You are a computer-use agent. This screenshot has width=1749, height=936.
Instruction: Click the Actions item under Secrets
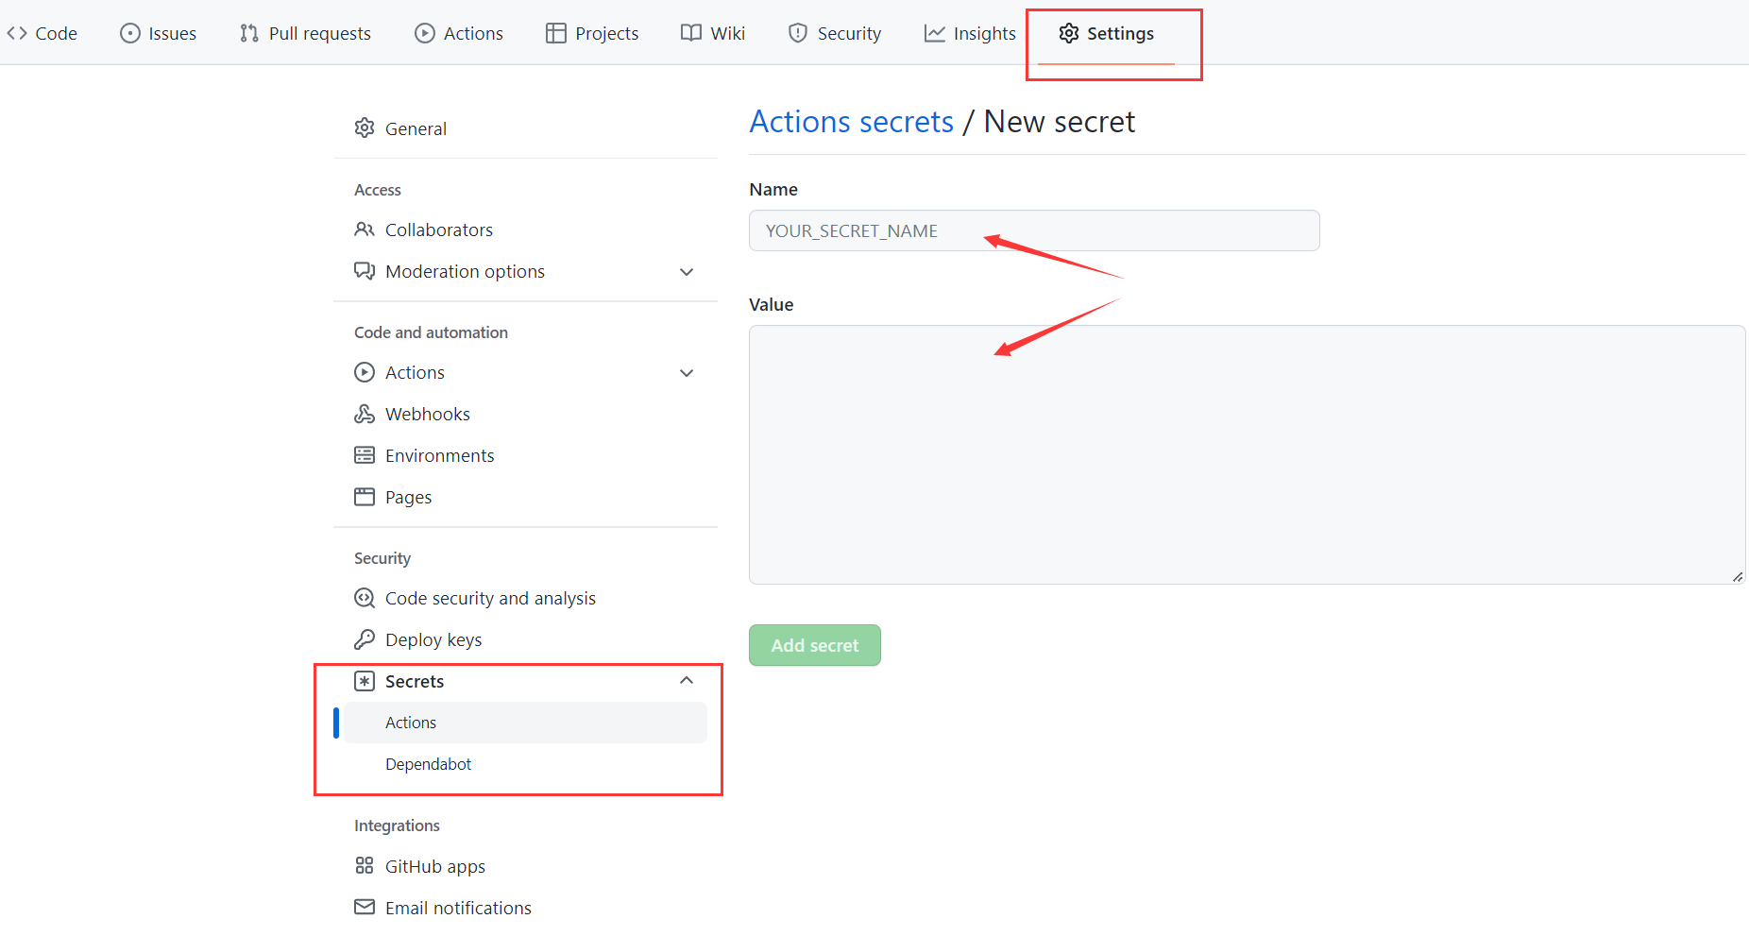point(410,722)
